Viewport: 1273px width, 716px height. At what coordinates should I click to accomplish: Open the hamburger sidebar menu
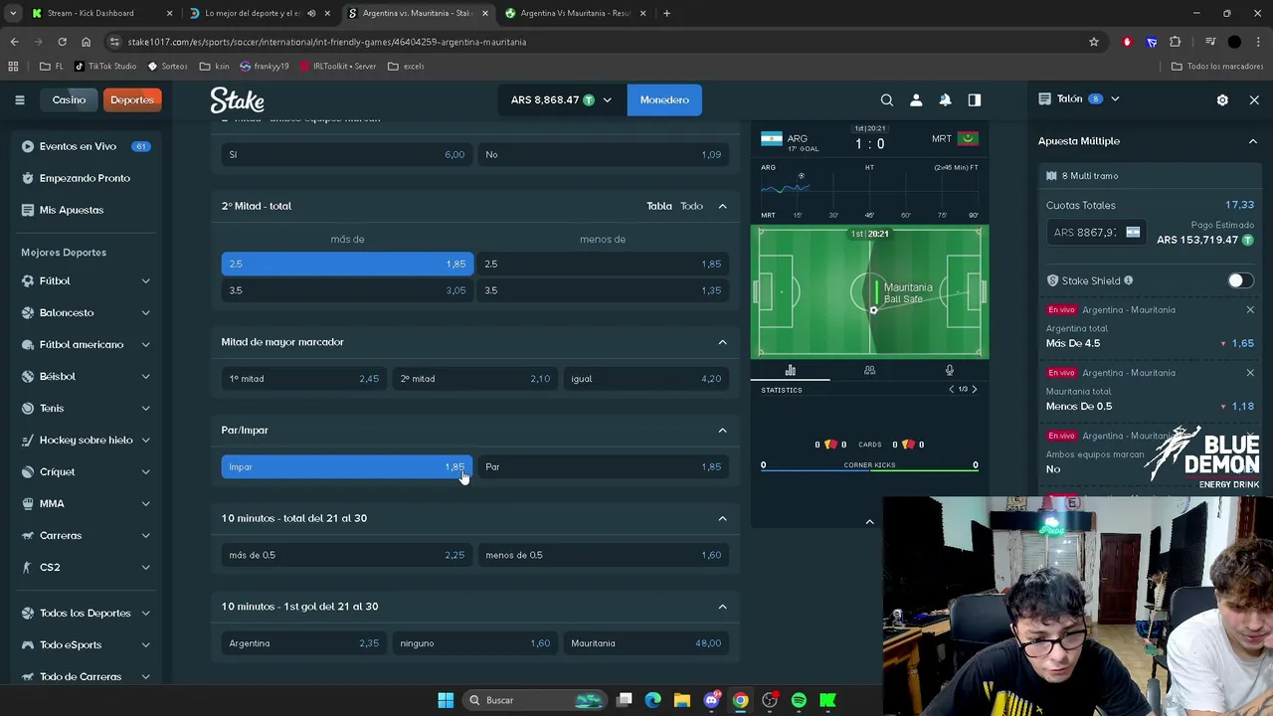(19, 99)
